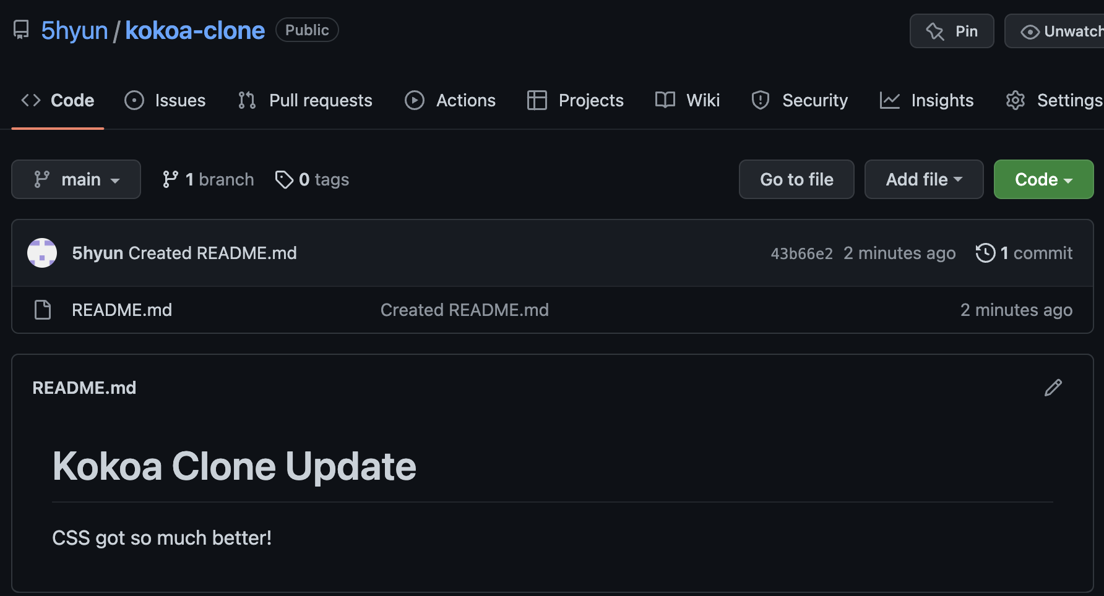Click the 2 minutes ago timestamp in file row
Image resolution: width=1104 pixels, height=596 pixels.
(x=1016, y=310)
